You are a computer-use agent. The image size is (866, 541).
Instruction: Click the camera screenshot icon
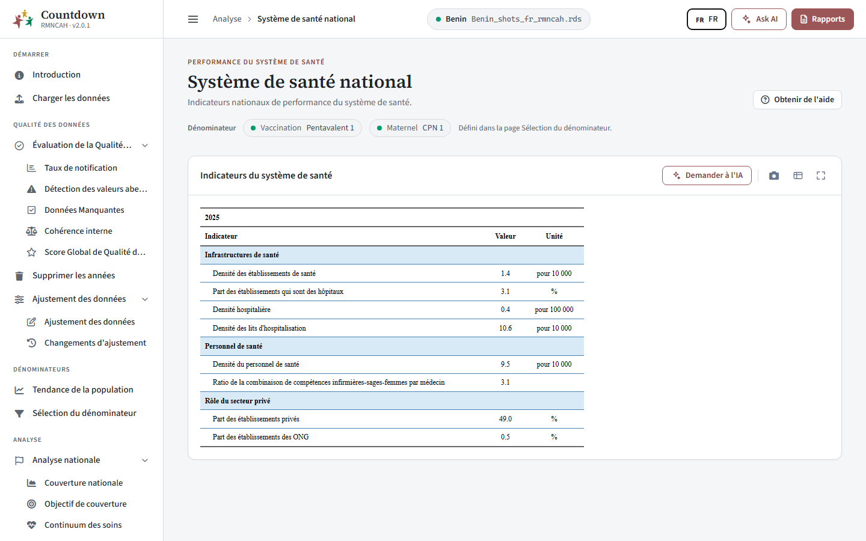click(x=774, y=176)
